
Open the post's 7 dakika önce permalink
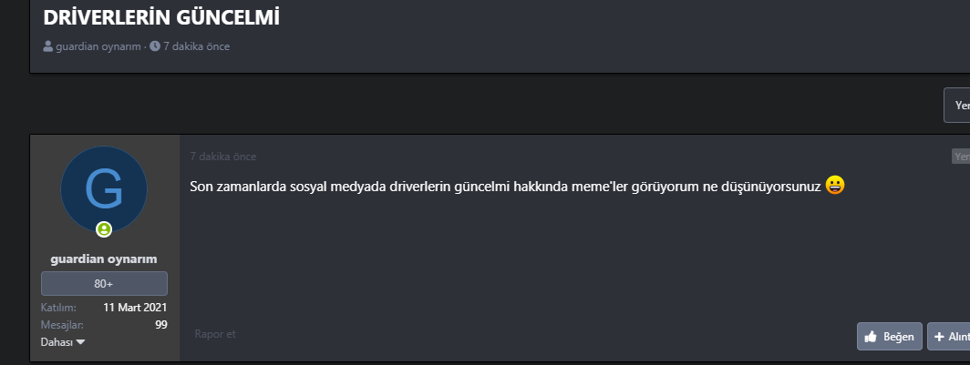[x=223, y=157]
